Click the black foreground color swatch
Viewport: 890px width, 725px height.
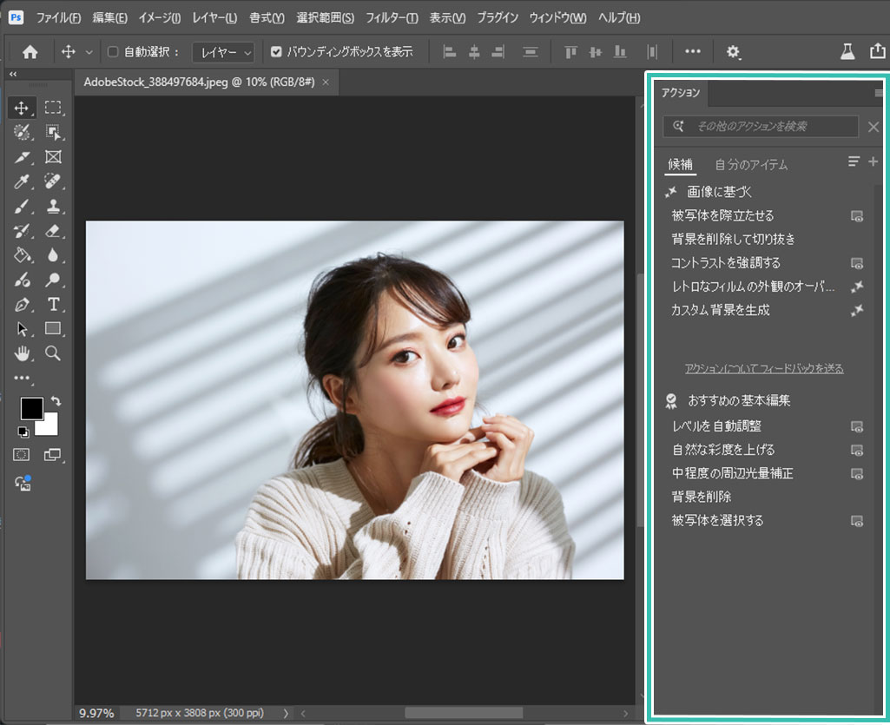[x=31, y=408]
